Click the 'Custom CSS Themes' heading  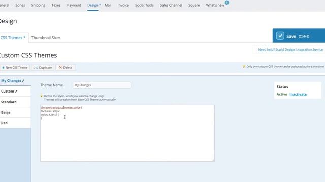28,55
